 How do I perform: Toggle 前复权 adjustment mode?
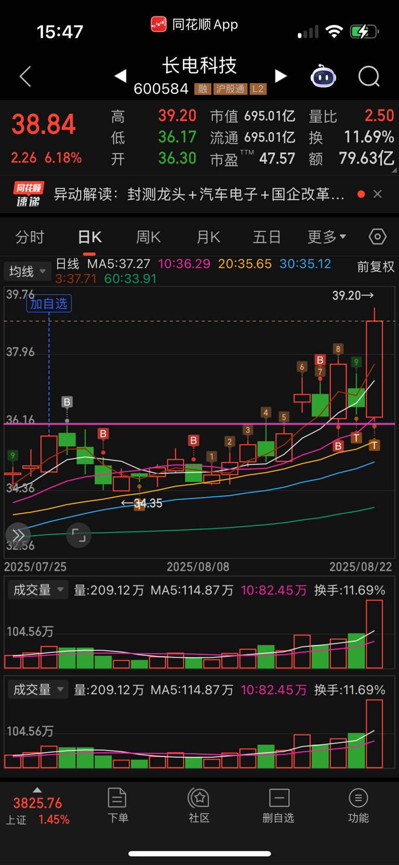point(376,267)
